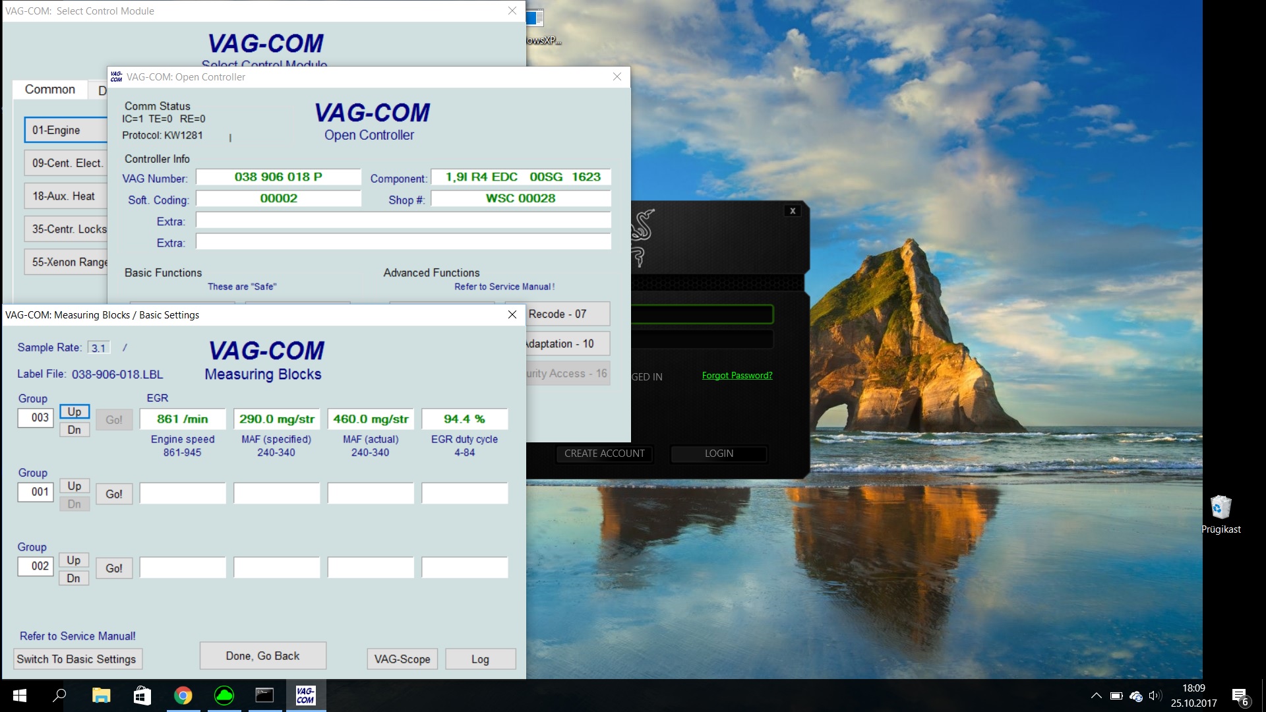Close the Measuring Blocks window
Image resolution: width=1266 pixels, height=712 pixels.
[x=512, y=314]
